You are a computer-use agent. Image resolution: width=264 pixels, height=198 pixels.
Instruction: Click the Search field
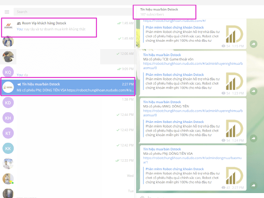[73, 12]
